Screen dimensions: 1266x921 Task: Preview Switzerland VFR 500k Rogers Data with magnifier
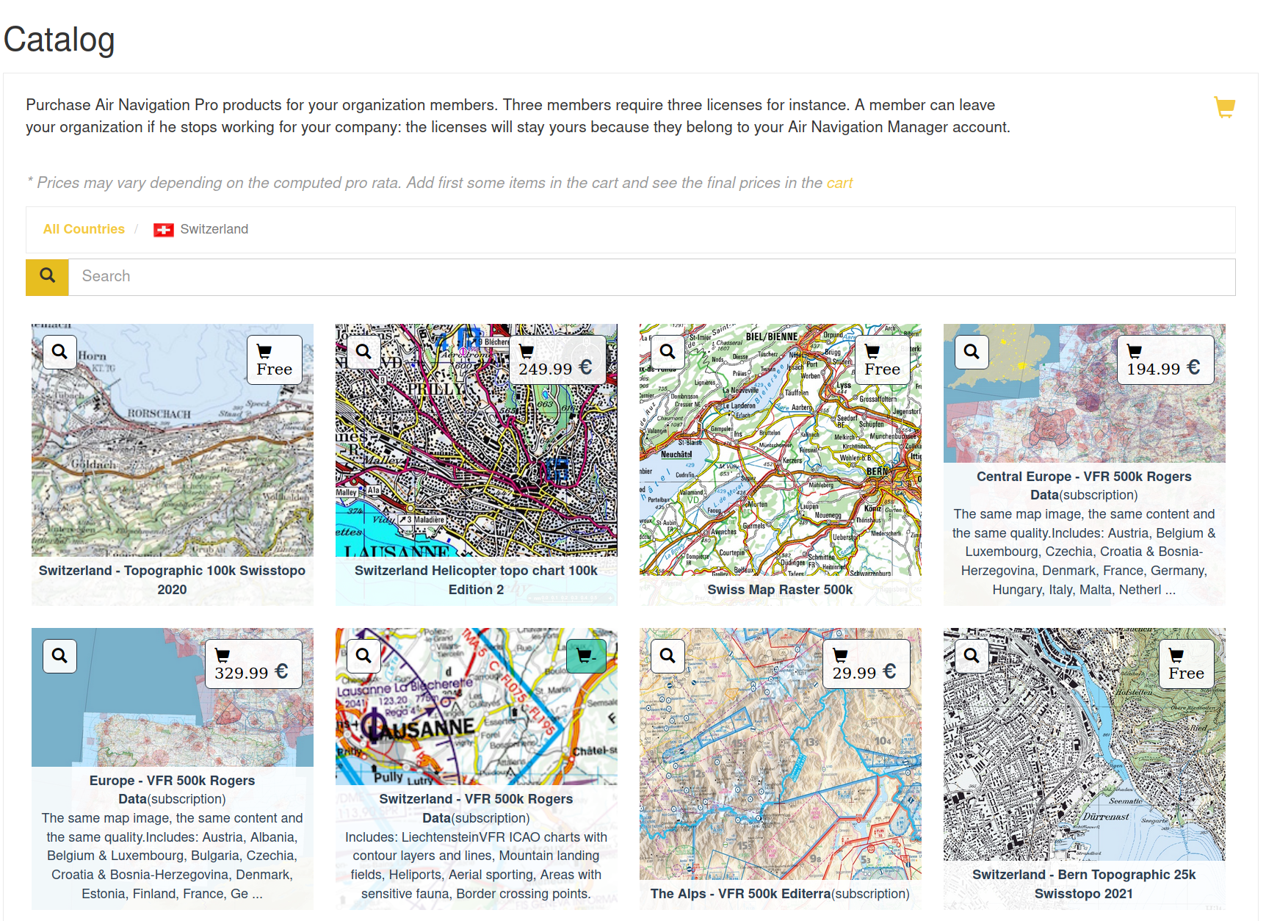[363, 656]
